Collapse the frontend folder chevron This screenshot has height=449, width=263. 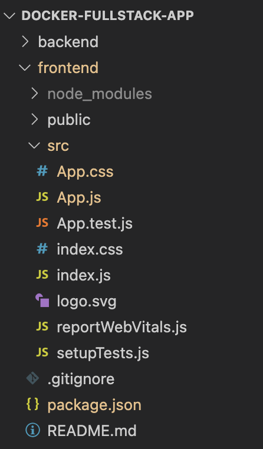25,68
